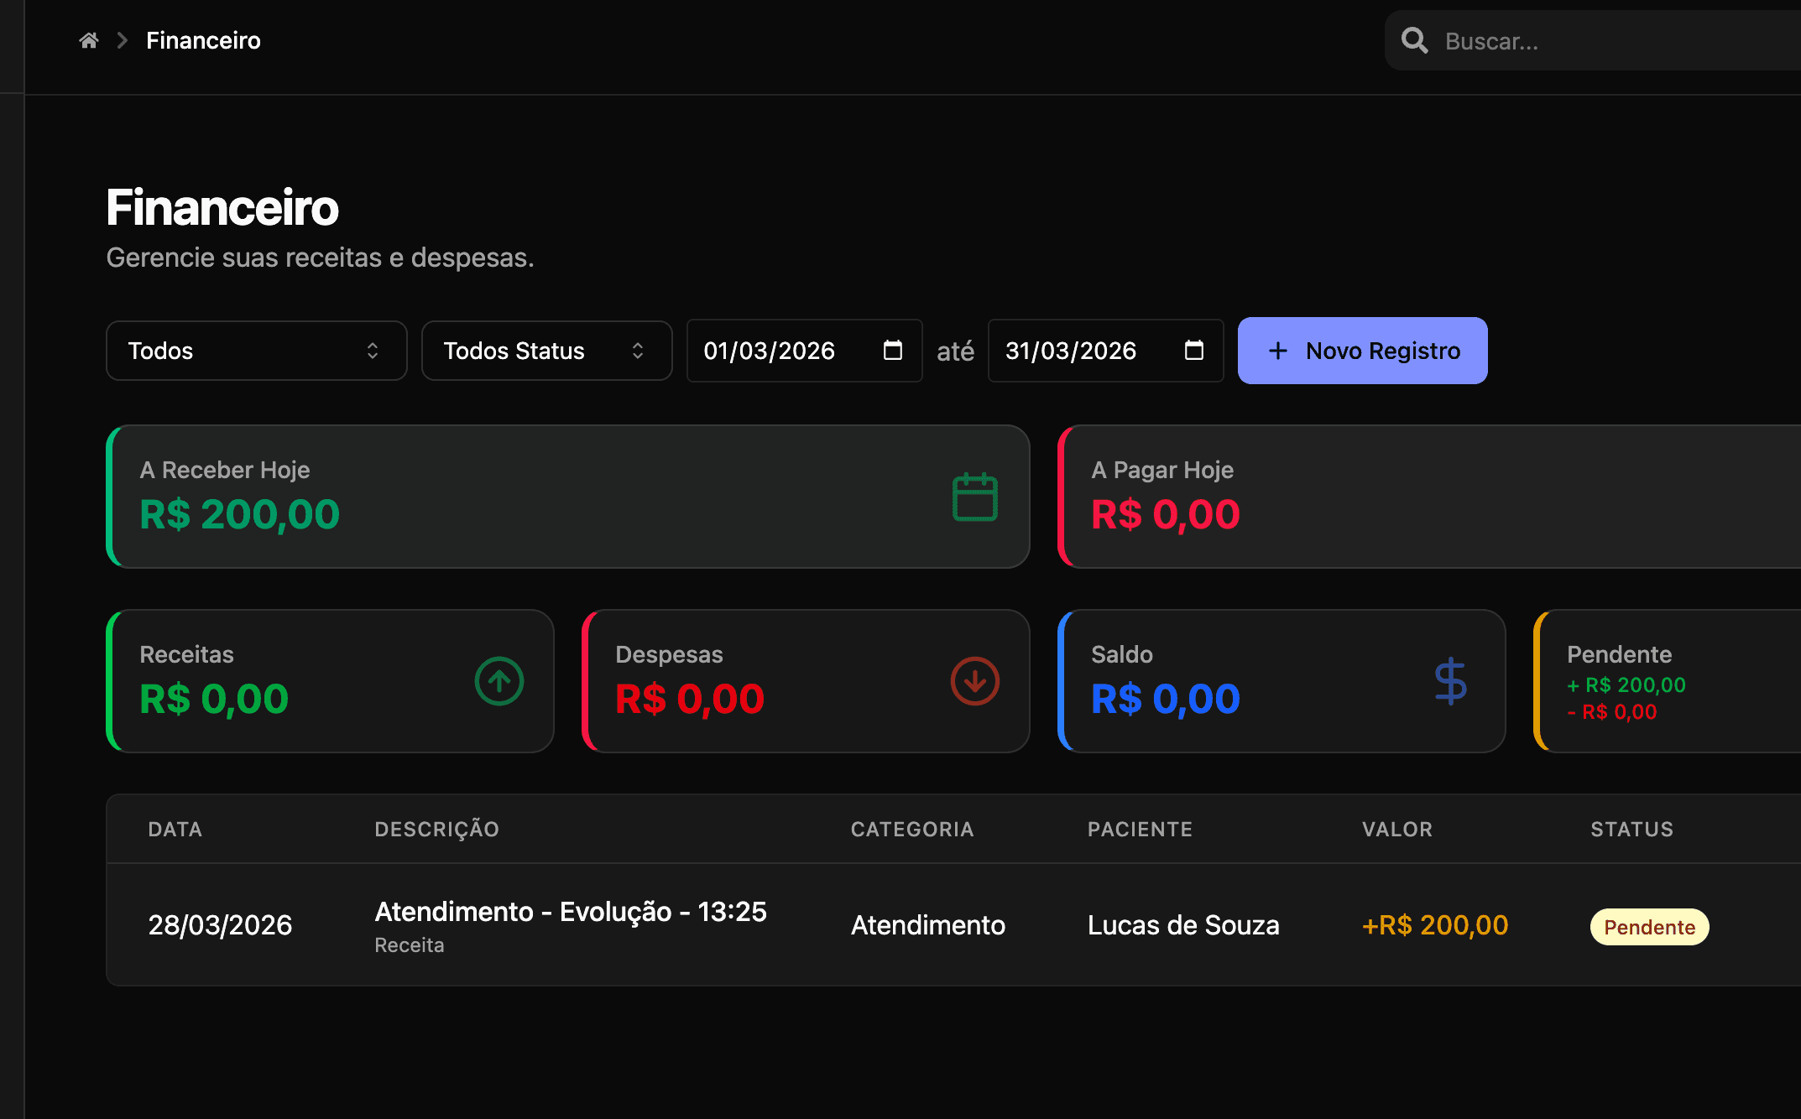
Task: Click the Receita subtype label in row
Action: (x=410, y=945)
